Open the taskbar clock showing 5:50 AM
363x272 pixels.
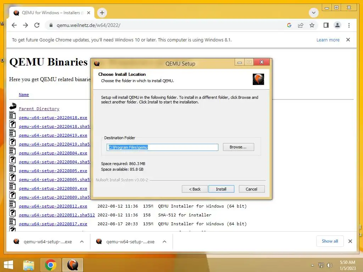click(347, 265)
